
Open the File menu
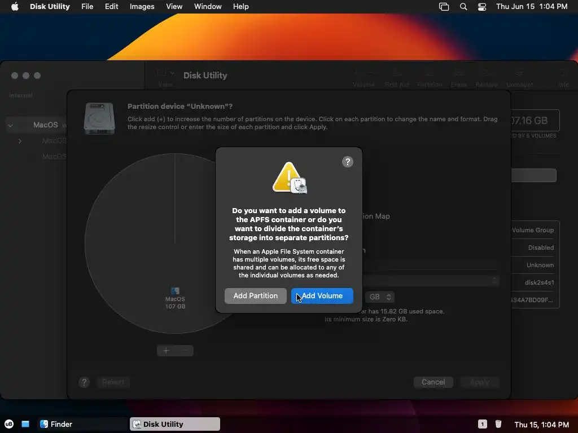[x=87, y=7]
